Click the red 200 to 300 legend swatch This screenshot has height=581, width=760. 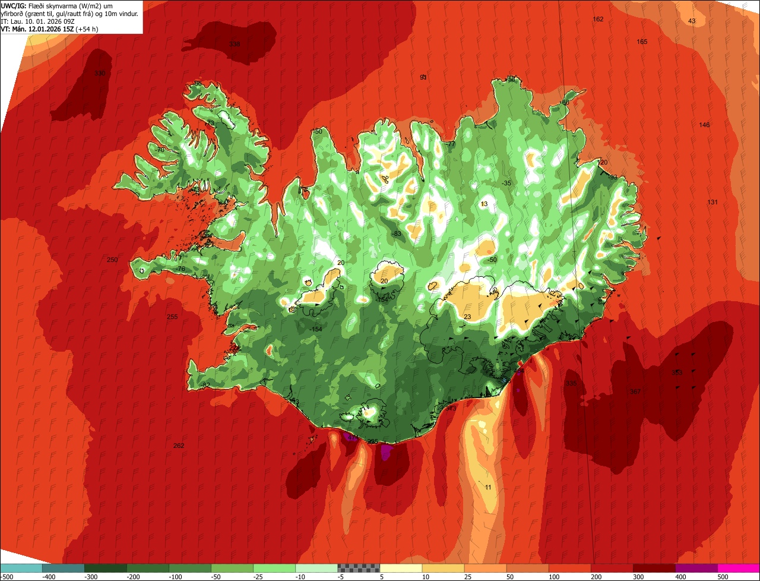click(x=612, y=568)
